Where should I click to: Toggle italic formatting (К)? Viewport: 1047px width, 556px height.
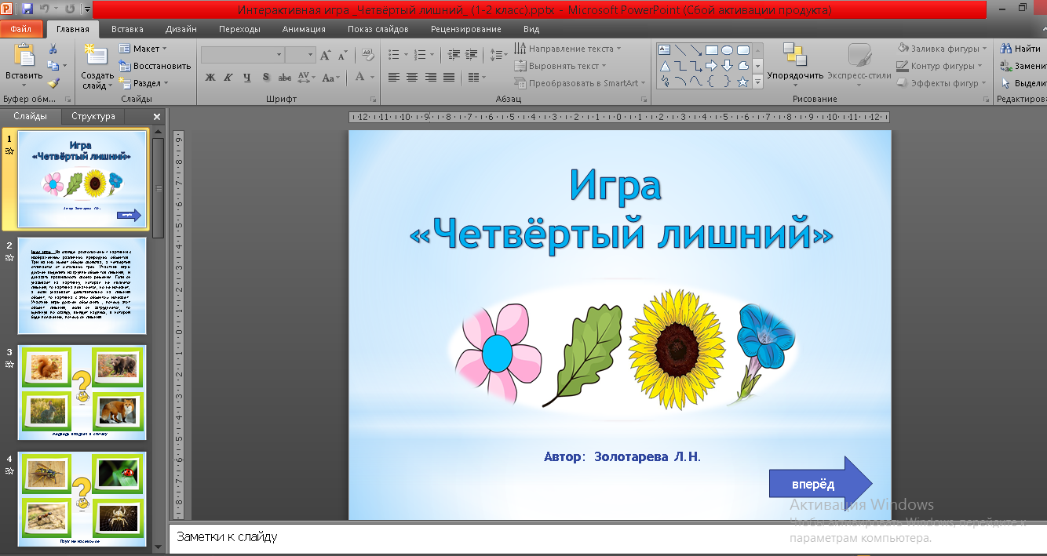(x=228, y=78)
